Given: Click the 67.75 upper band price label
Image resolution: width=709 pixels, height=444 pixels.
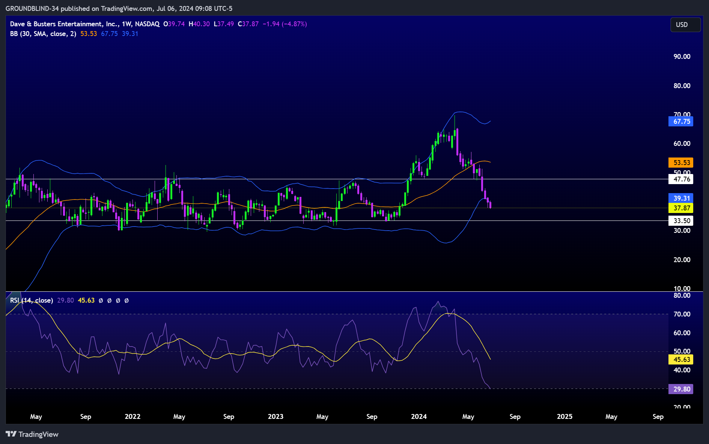Looking at the screenshot, I should coord(681,121).
